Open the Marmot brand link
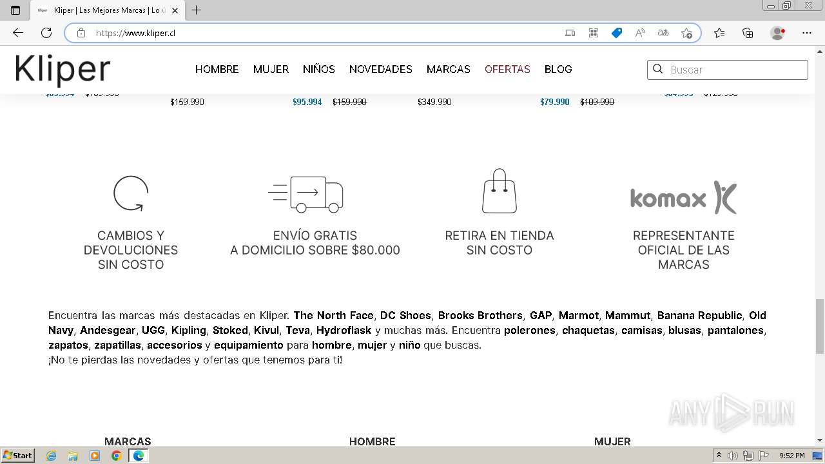 click(x=579, y=315)
